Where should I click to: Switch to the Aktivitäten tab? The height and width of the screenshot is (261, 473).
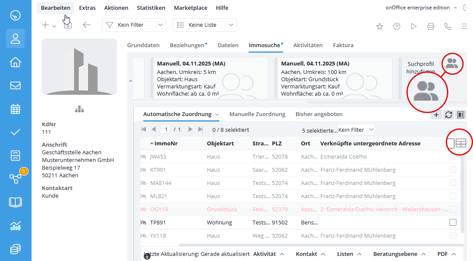point(308,45)
